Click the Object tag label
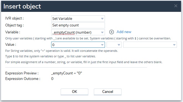Image resolution: width=183 pixels, height=102 pixels. (x=14, y=25)
